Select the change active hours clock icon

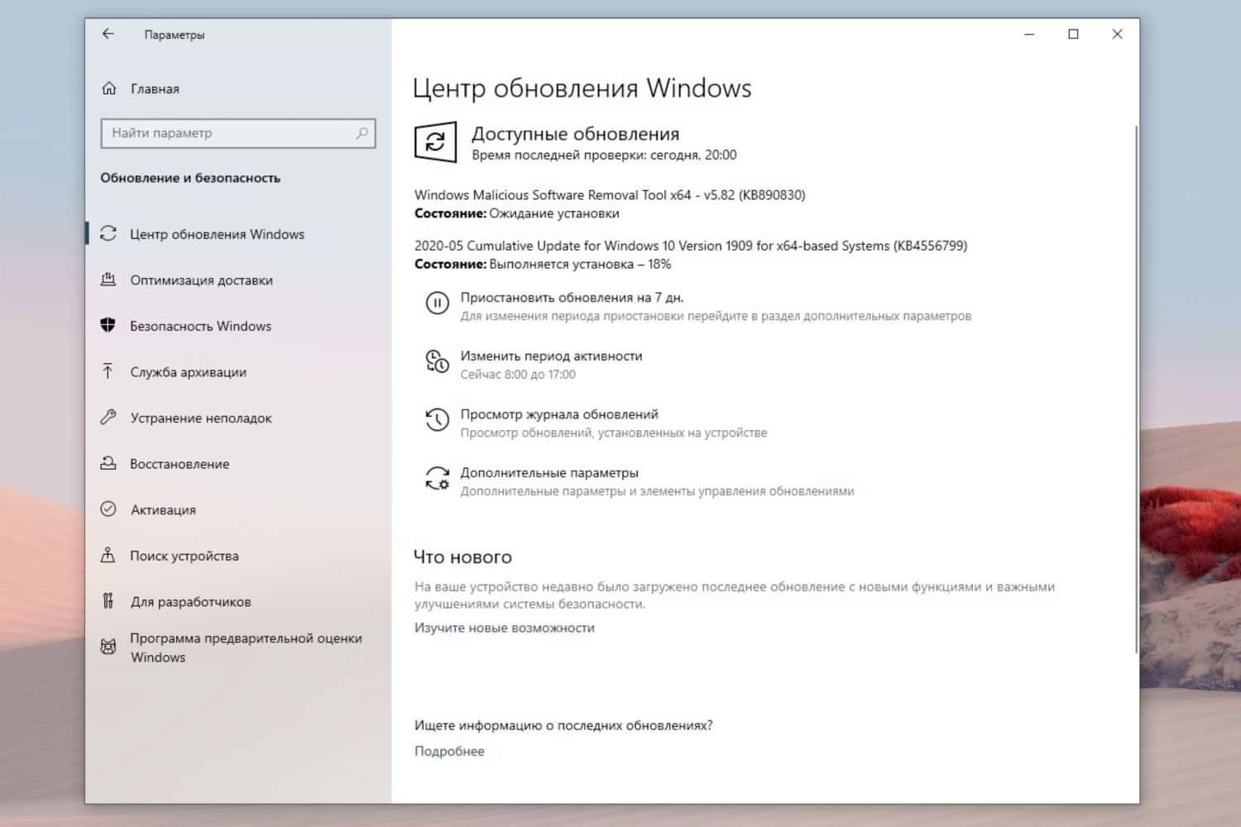point(437,361)
